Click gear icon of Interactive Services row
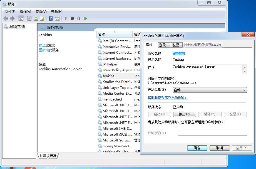The width and height of the screenshot is (256, 169). [x=100, y=46]
